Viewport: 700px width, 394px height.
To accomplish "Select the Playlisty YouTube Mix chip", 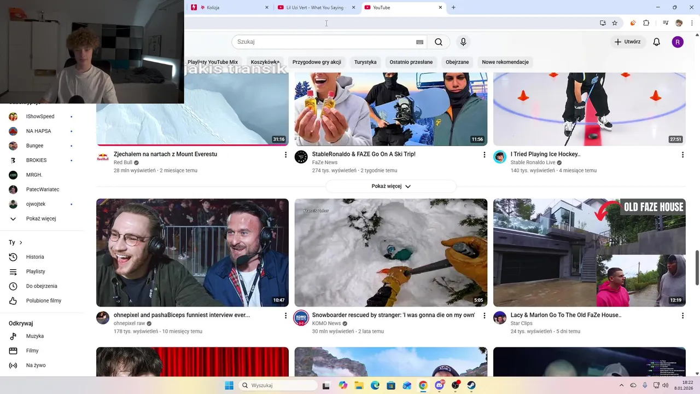I will [x=213, y=62].
